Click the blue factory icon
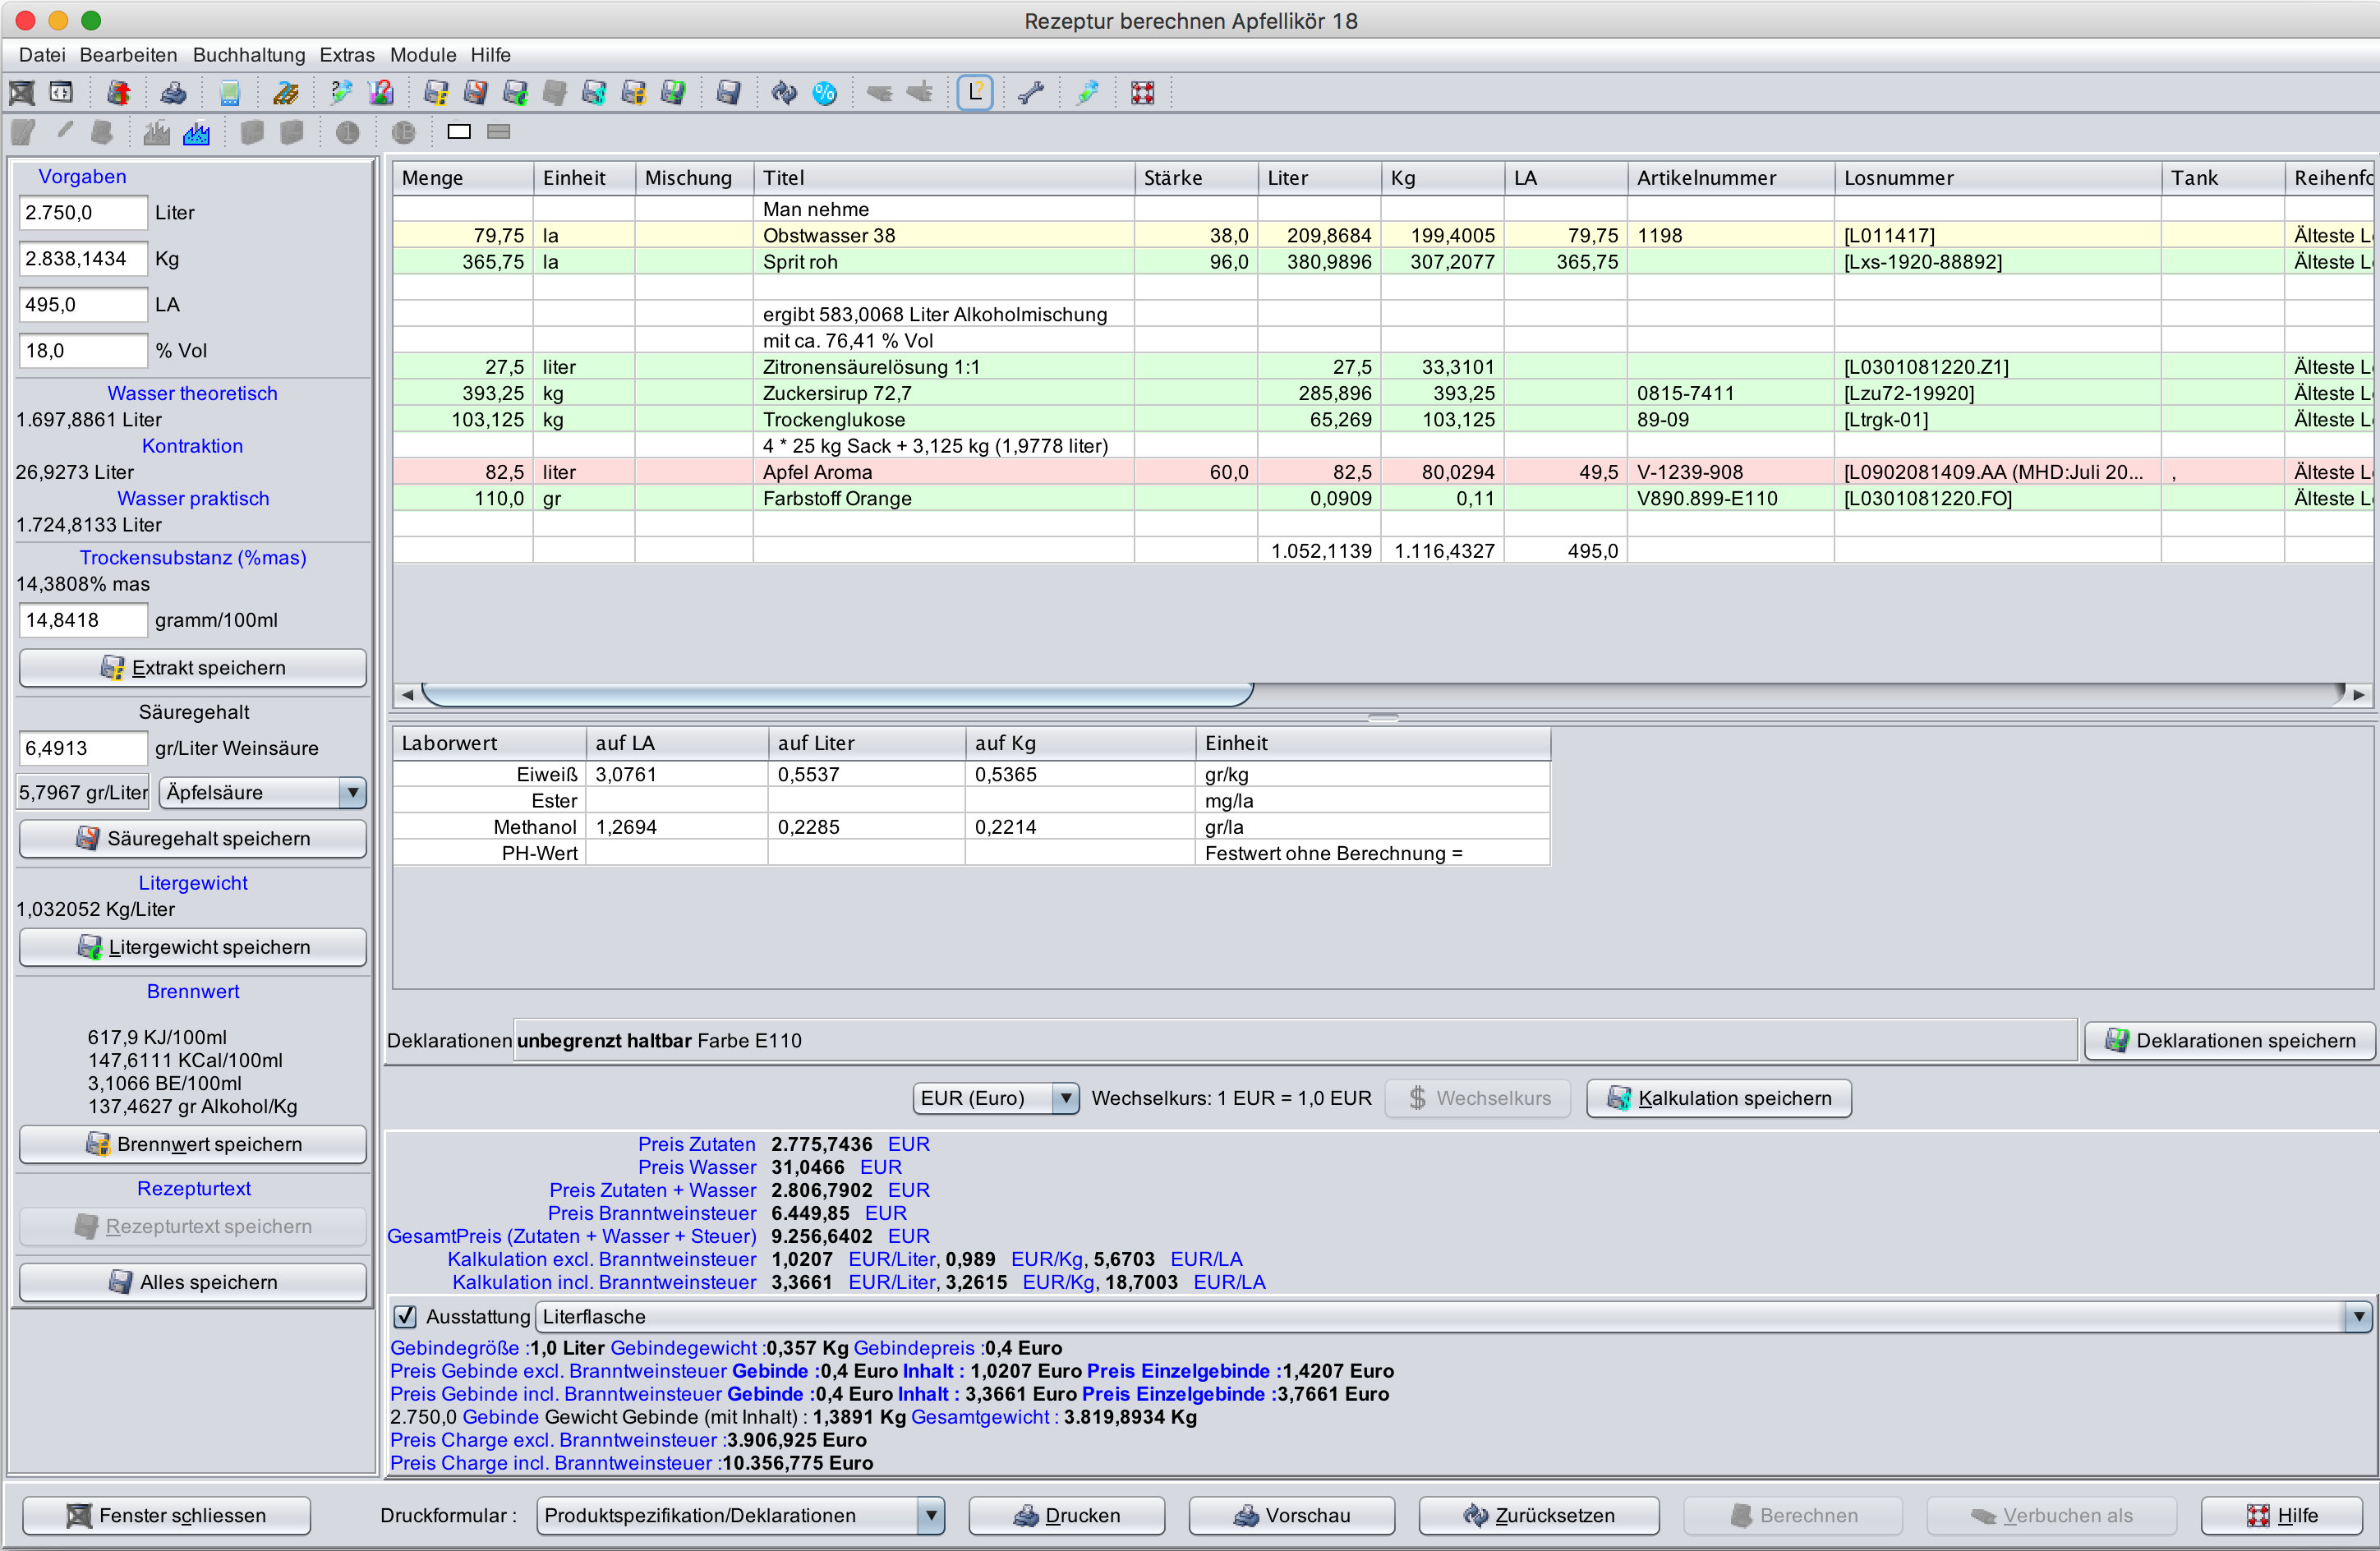This screenshot has height=1551, width=2380. point(196,132)
